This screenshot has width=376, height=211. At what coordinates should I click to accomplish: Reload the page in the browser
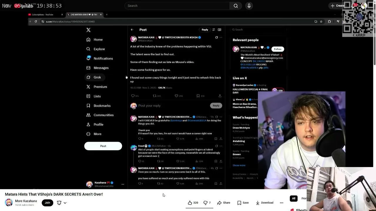pyautogui.click(x=36, y=21)
